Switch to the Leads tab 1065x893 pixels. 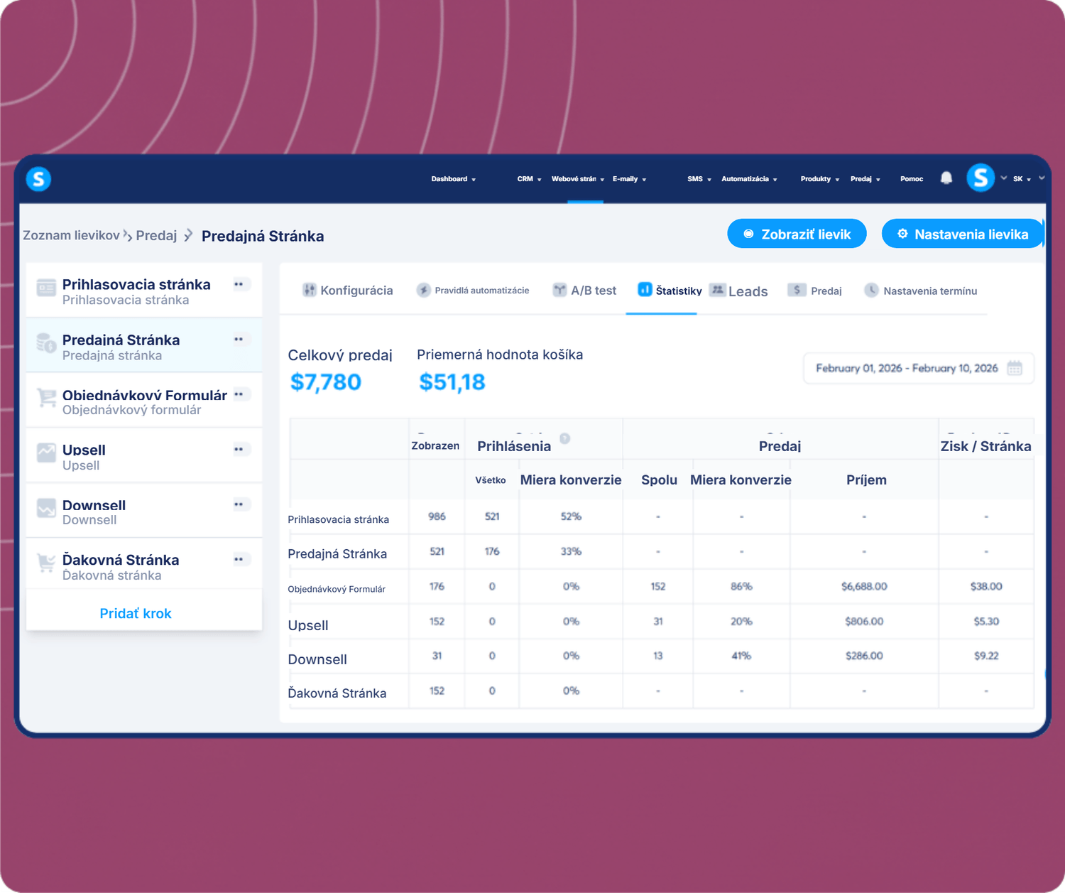tap(738, 291)
